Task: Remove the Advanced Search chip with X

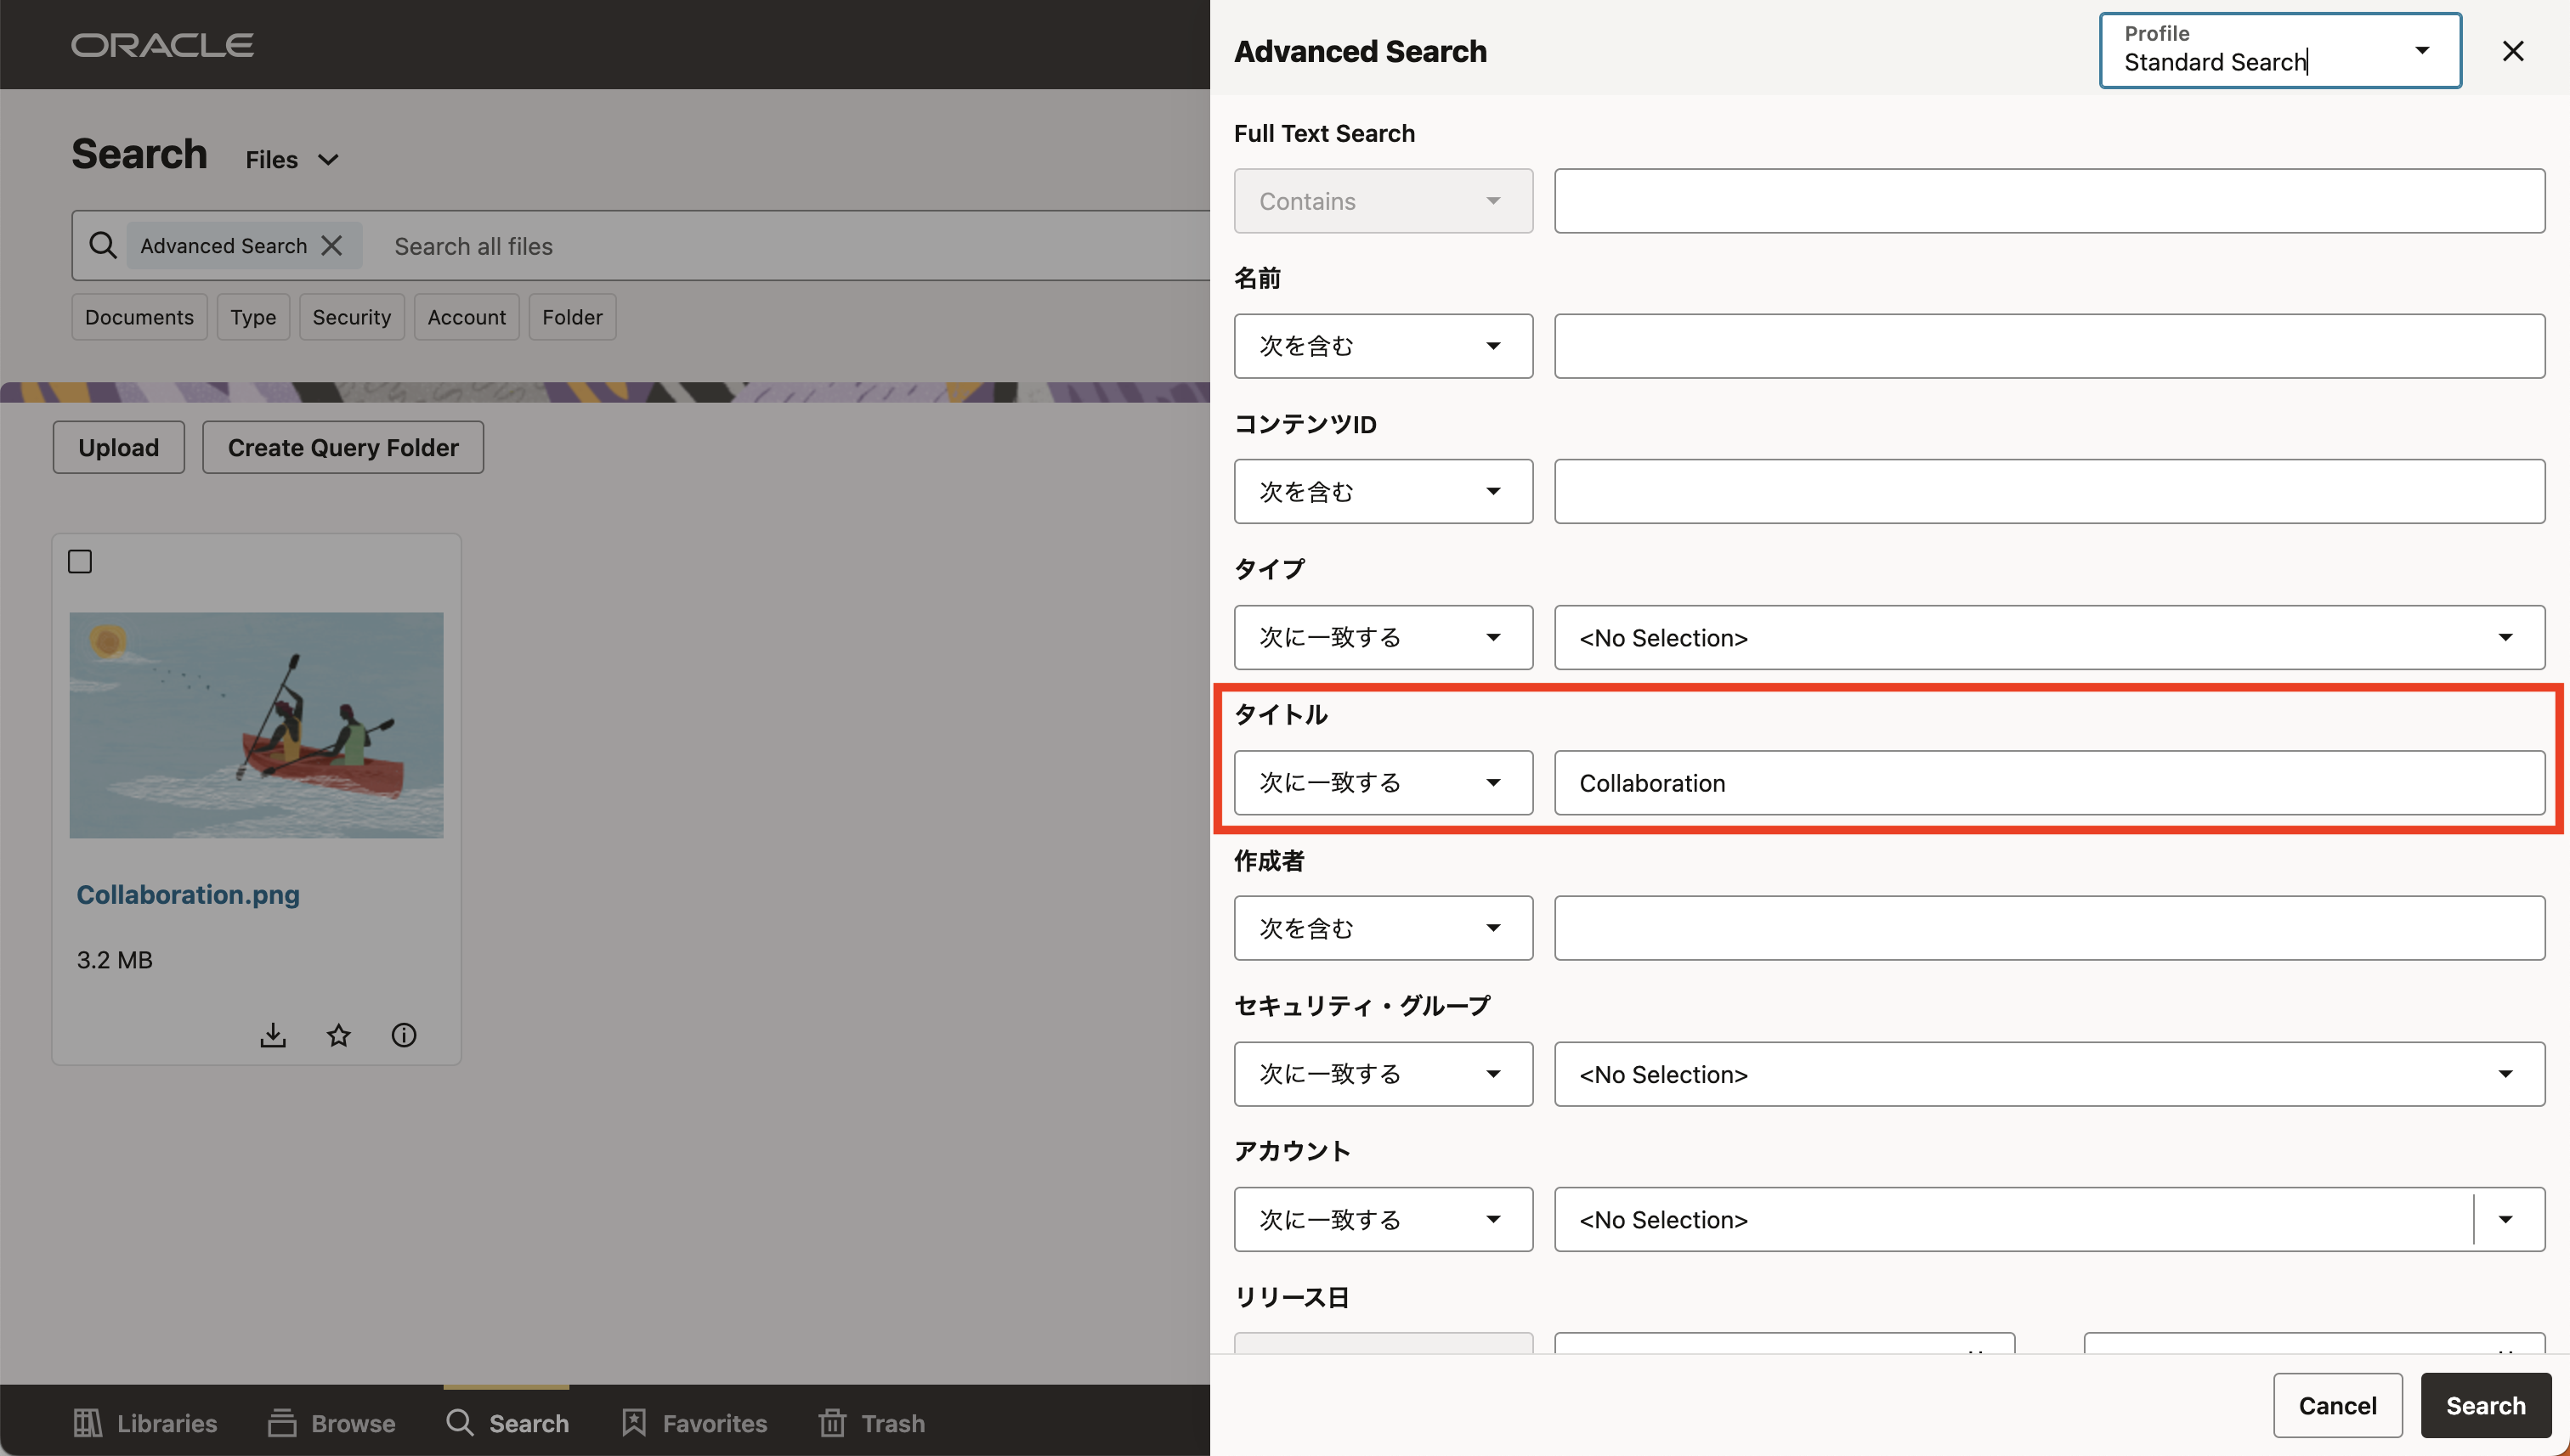Action: [332, 246]
